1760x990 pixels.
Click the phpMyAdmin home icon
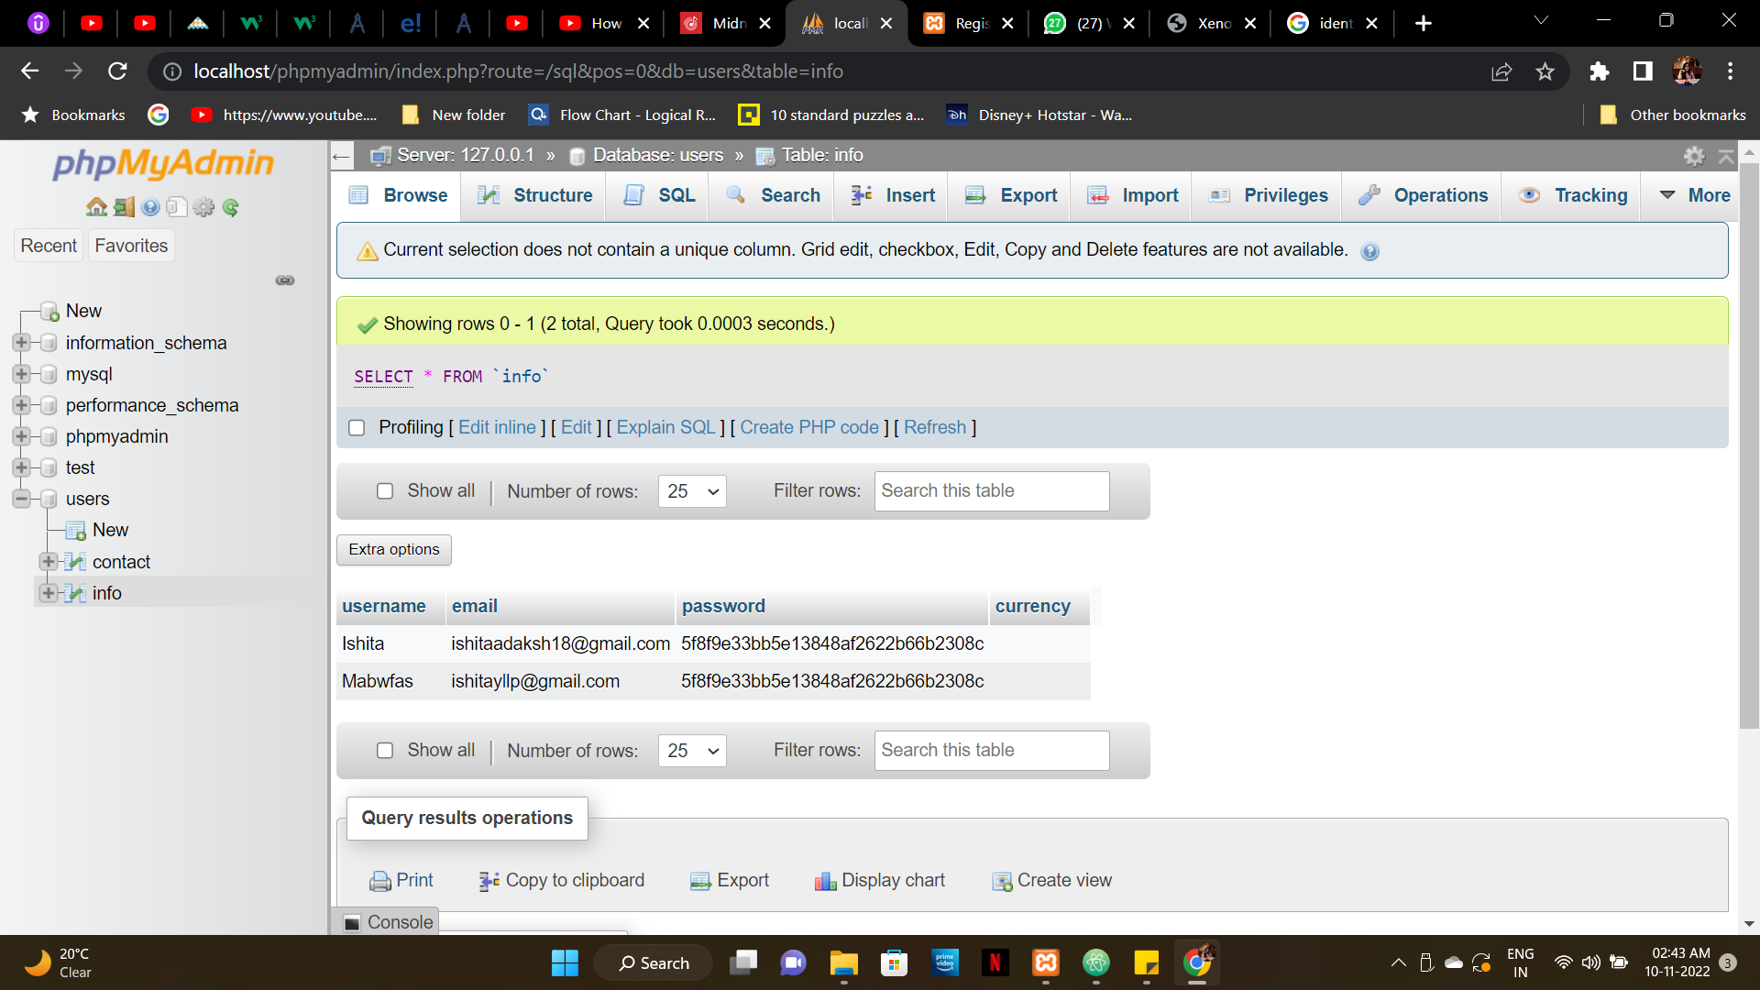click(96, 207)
